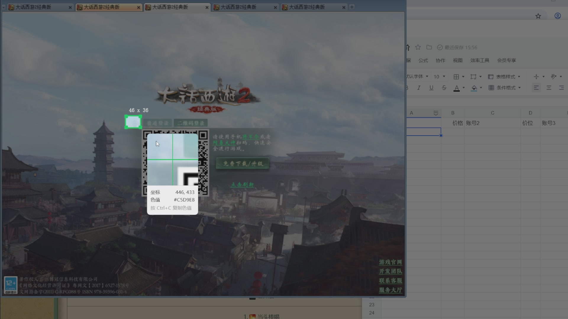The image size is (568, 319).
Task: Click the fill color paint bucket icon
Action: tap(474, 88)
